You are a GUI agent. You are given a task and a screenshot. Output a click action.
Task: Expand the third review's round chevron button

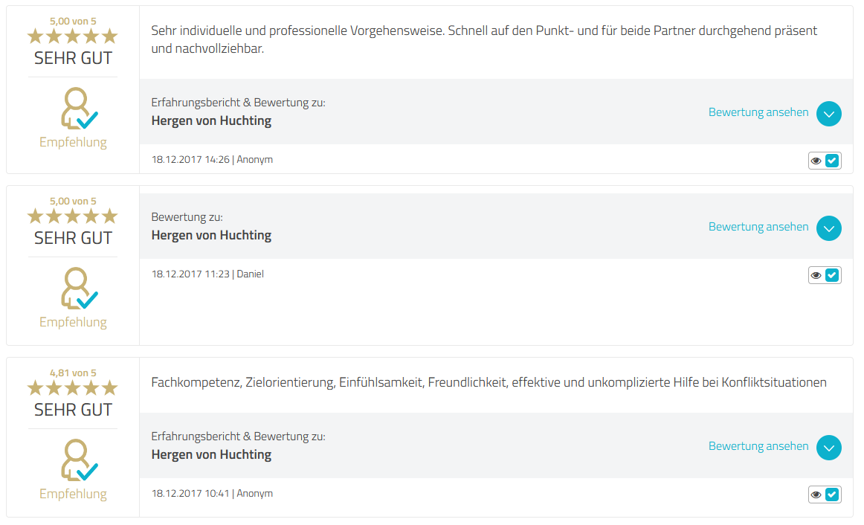(x=828, y=448)
